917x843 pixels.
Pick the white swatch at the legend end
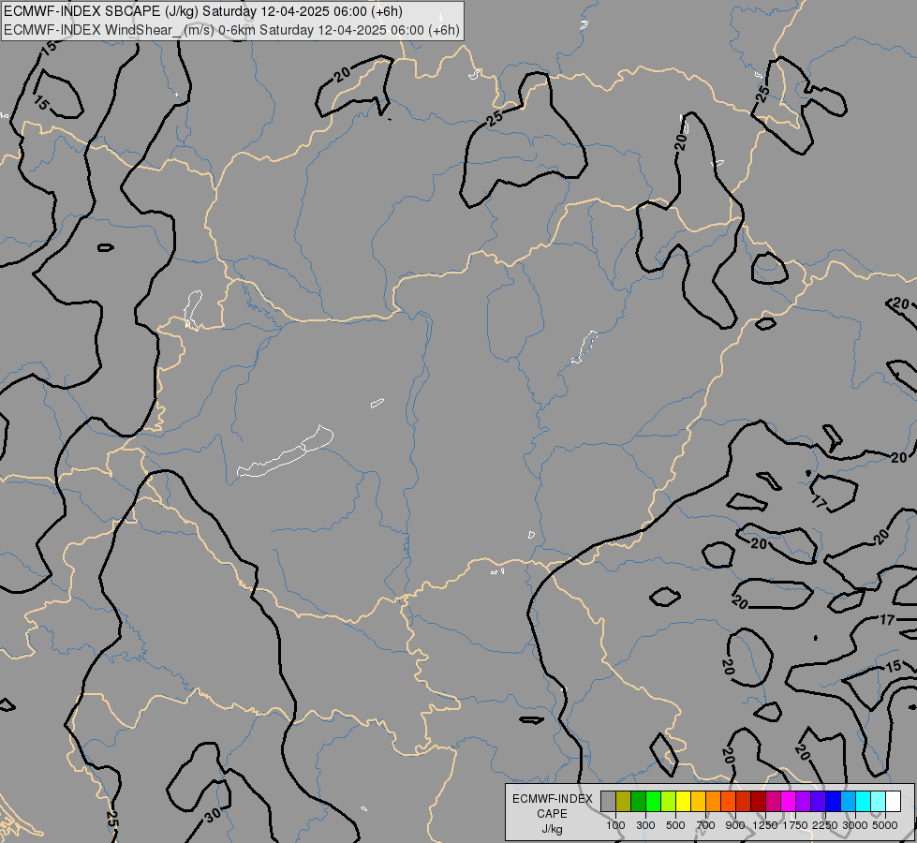893,802
